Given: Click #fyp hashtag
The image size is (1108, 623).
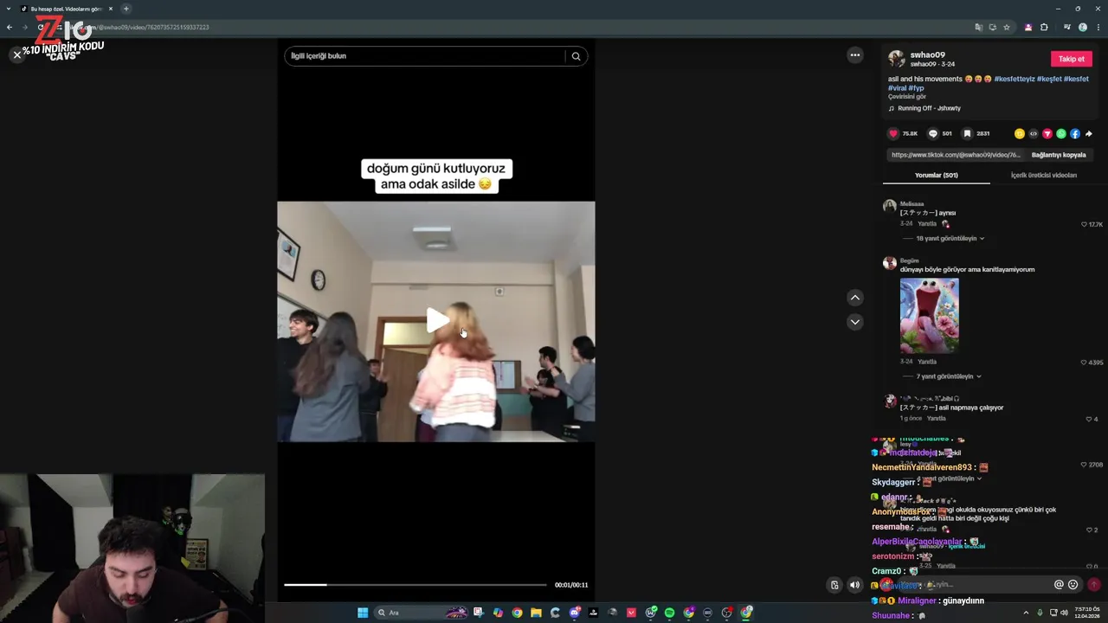Looking at the screenshot, I should (917, 88).
